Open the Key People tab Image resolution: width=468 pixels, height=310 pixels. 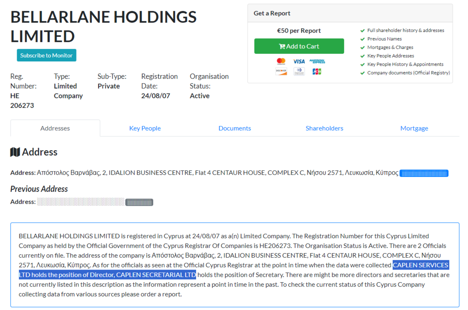(x=145, y=128)
